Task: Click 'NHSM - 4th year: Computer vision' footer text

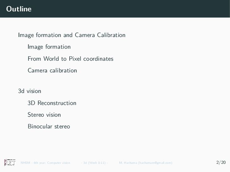Action: [x=45, y=163]
